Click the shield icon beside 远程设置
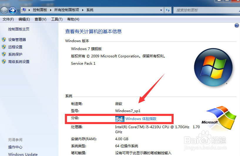The width and height of the screenshot is (240, 156). [x=4, y=47]
